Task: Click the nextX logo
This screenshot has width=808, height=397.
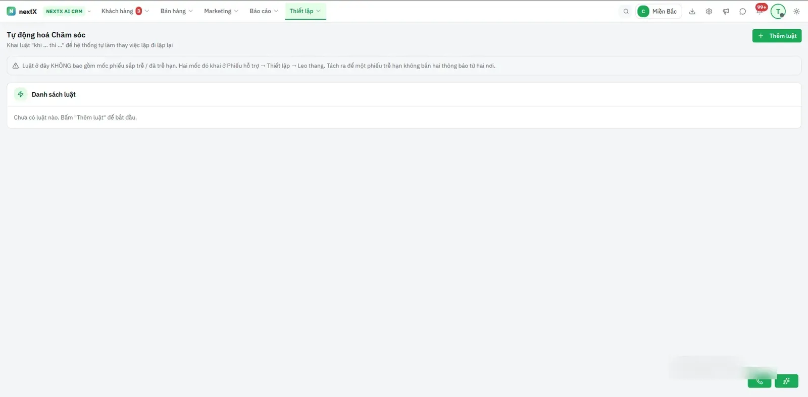Action: 21,11
